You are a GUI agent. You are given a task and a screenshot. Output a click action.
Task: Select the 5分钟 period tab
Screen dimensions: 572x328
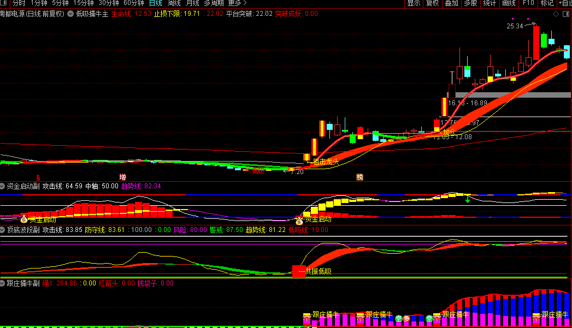pyautogui.click(x=60, y=3)
